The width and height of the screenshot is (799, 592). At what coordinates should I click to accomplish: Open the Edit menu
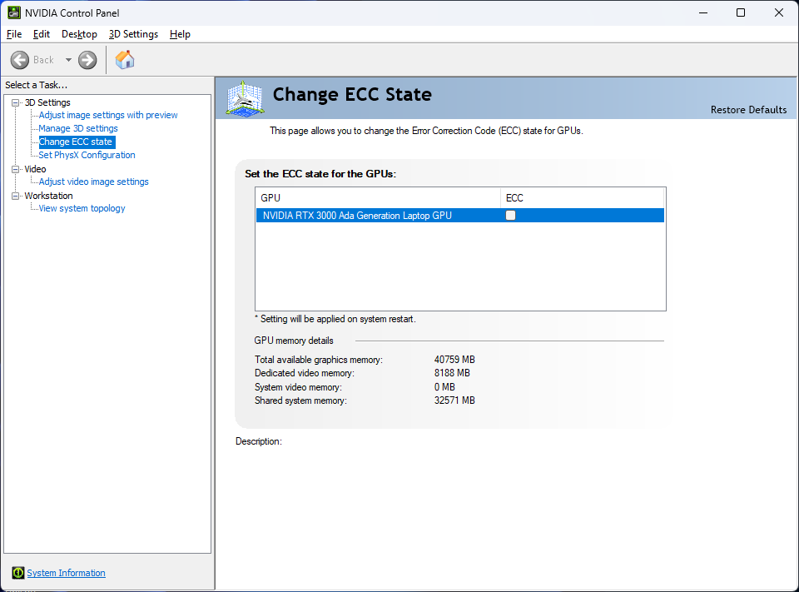pos(42,34)
